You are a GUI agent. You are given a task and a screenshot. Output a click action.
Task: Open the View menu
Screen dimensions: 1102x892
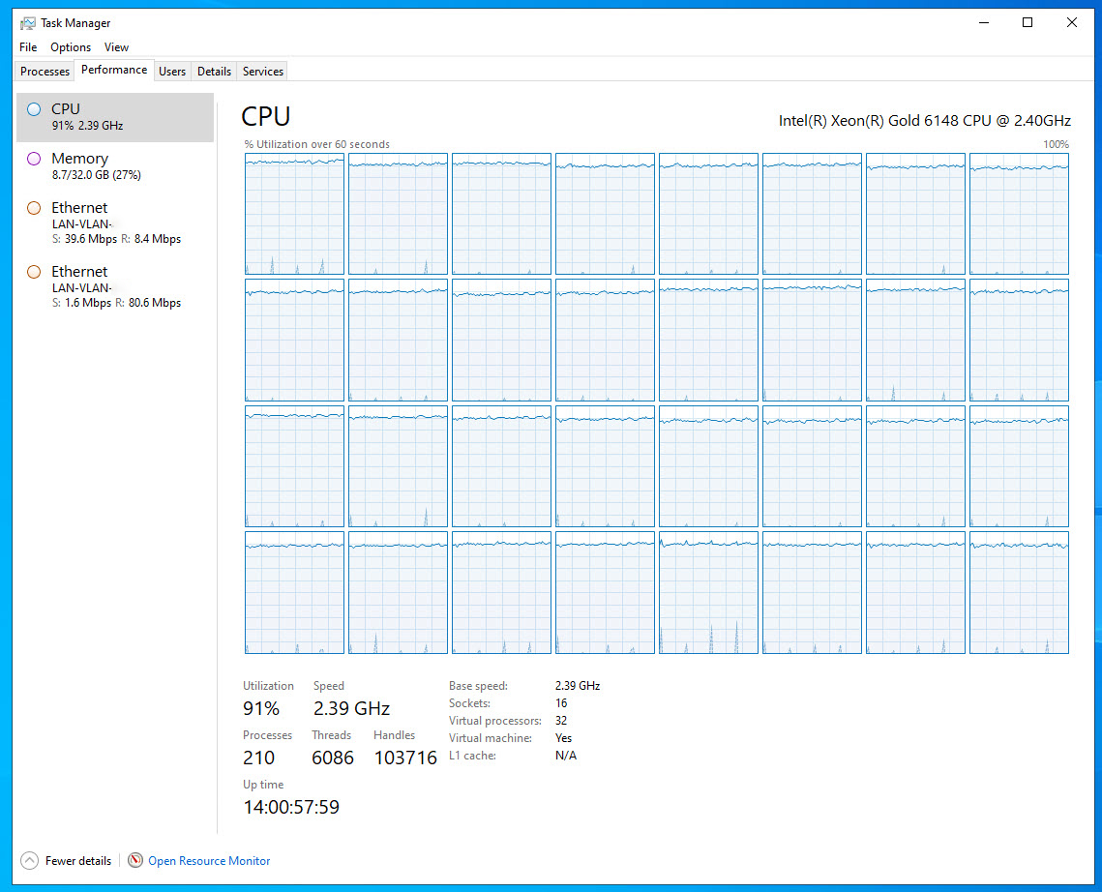click(116, 47)
